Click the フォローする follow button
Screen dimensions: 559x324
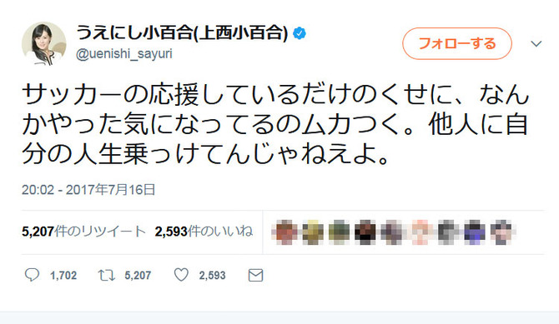point(457,43)
